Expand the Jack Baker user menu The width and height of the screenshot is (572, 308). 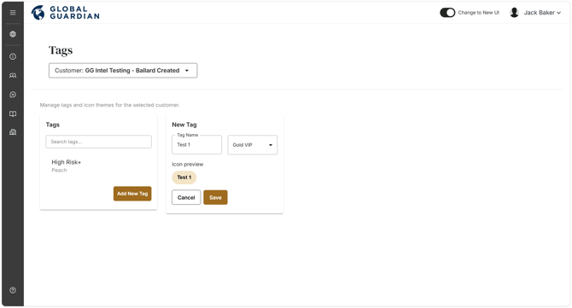click(x=542, y=13)
